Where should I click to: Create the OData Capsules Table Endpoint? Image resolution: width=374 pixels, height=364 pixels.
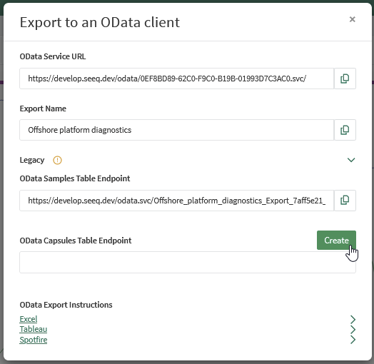336,241
